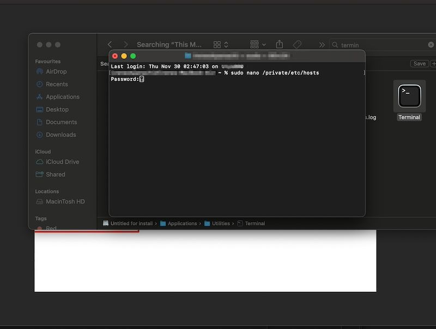Viewport: 436px width, 329px height.
Task: Open iCloud Drive from sidebar
Action: tap(62, 162)
